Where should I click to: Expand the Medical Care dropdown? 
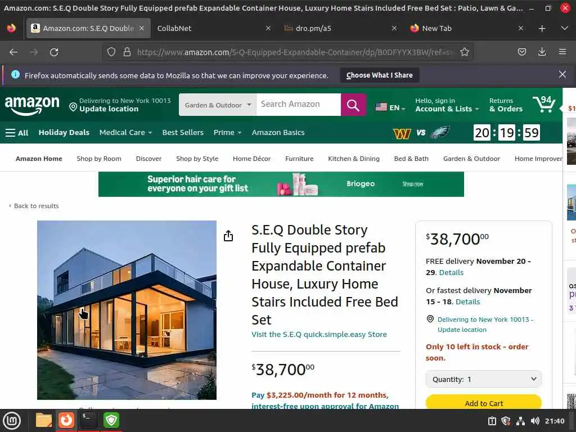(125, 133)
